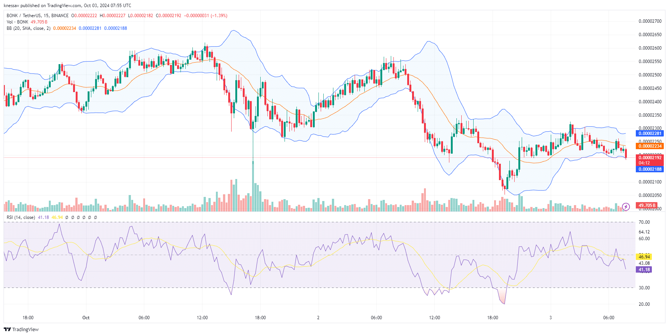Click the orange 0.00002234 tag on the price axis
The width and height of the screenshot is (669, 336).
coord(650,146)
